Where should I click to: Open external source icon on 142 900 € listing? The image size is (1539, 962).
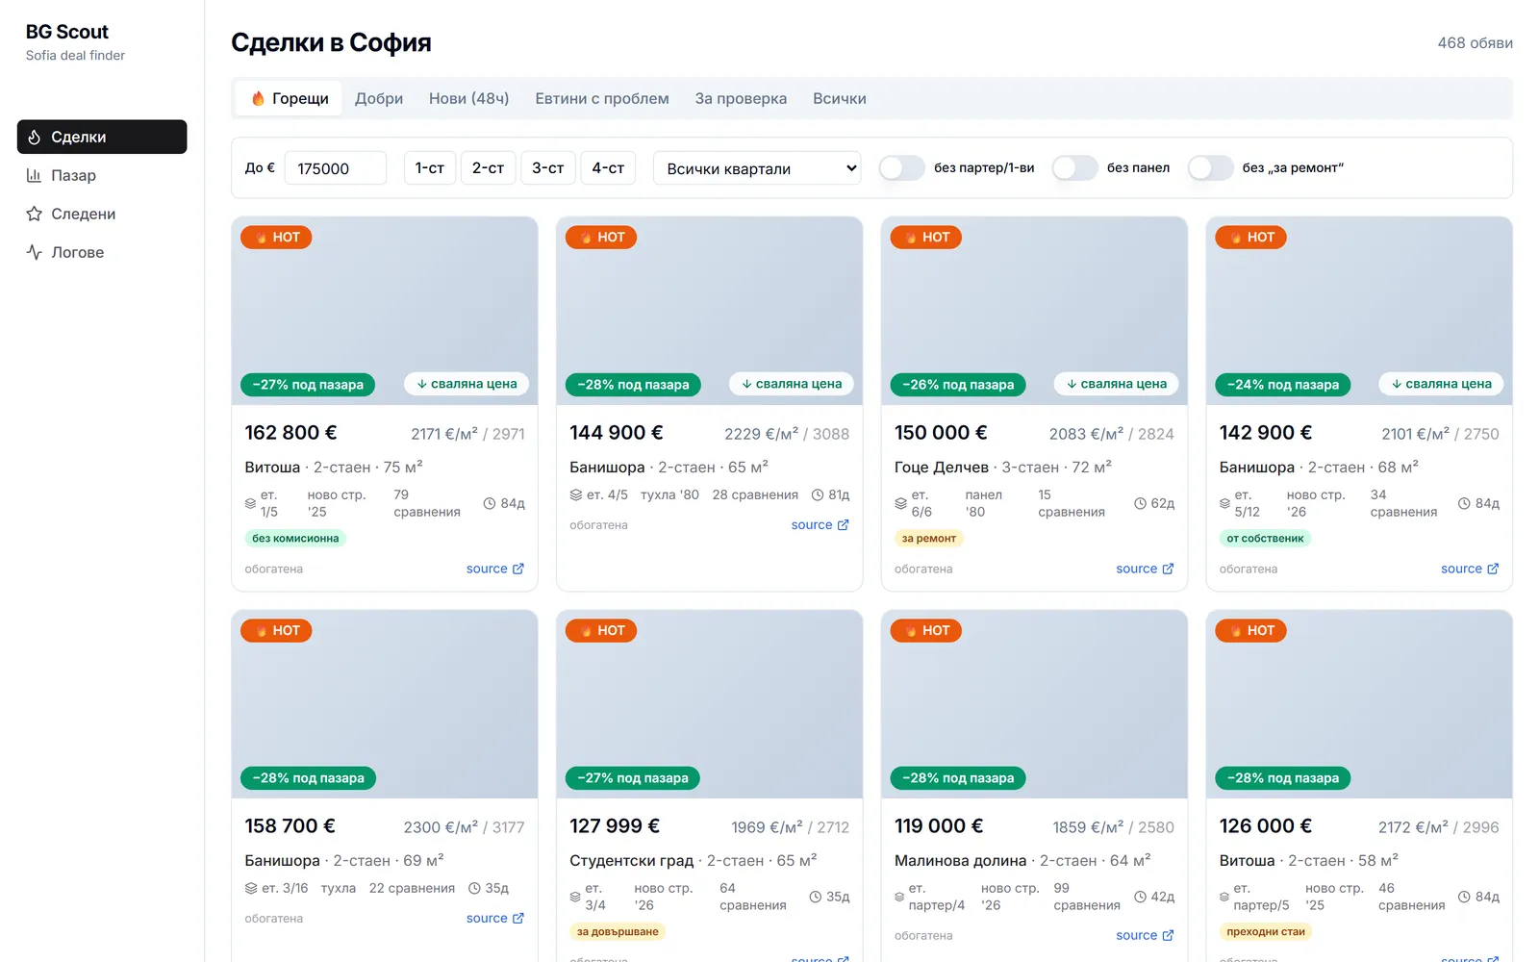pos(1493,569)
